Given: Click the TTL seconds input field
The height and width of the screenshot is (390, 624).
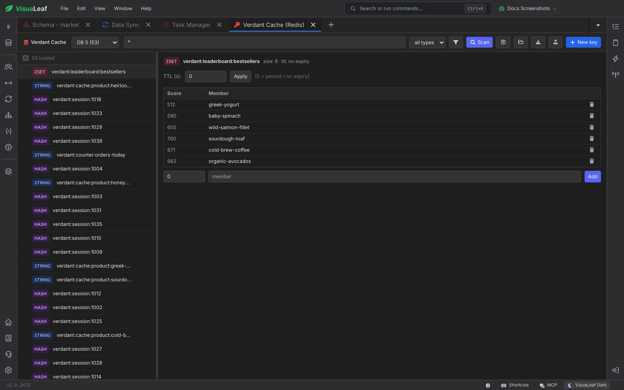Looking at the screenshot, I should tap(206, 76).
